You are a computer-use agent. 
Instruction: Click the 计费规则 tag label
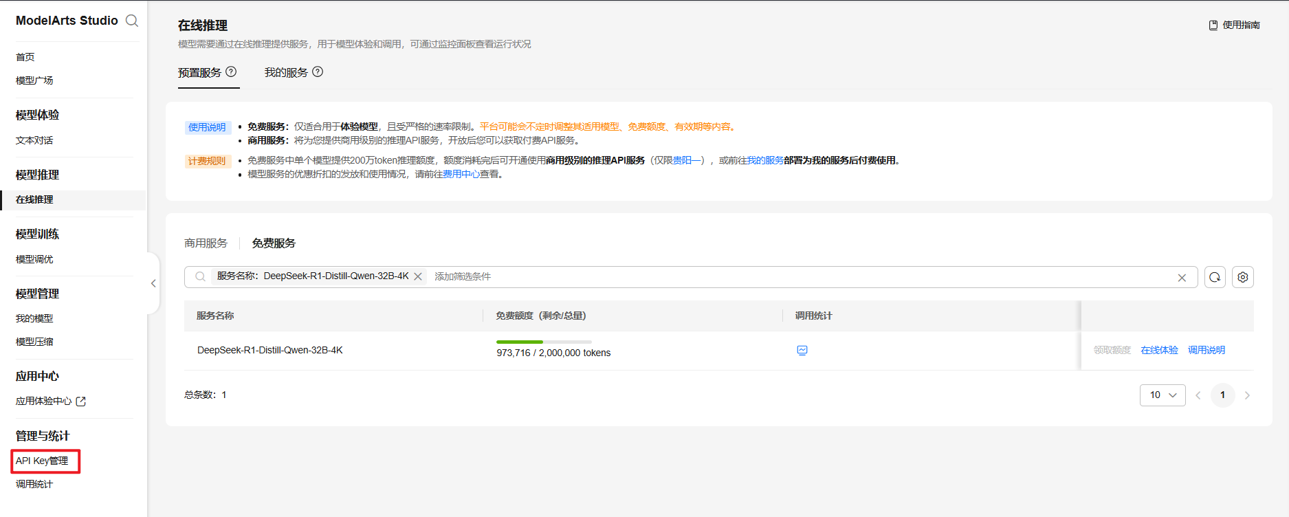[x=207, y=161]
